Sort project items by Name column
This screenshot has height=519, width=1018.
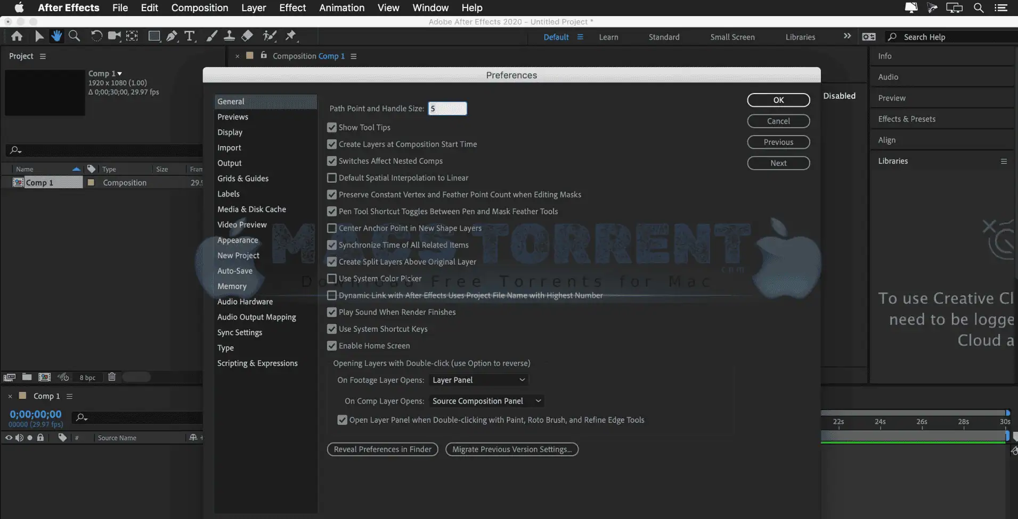coord(25,169)
